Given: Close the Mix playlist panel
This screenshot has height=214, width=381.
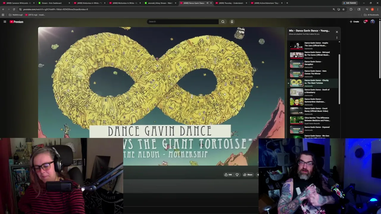Looking at the screenshot, I should click(337, 32).
